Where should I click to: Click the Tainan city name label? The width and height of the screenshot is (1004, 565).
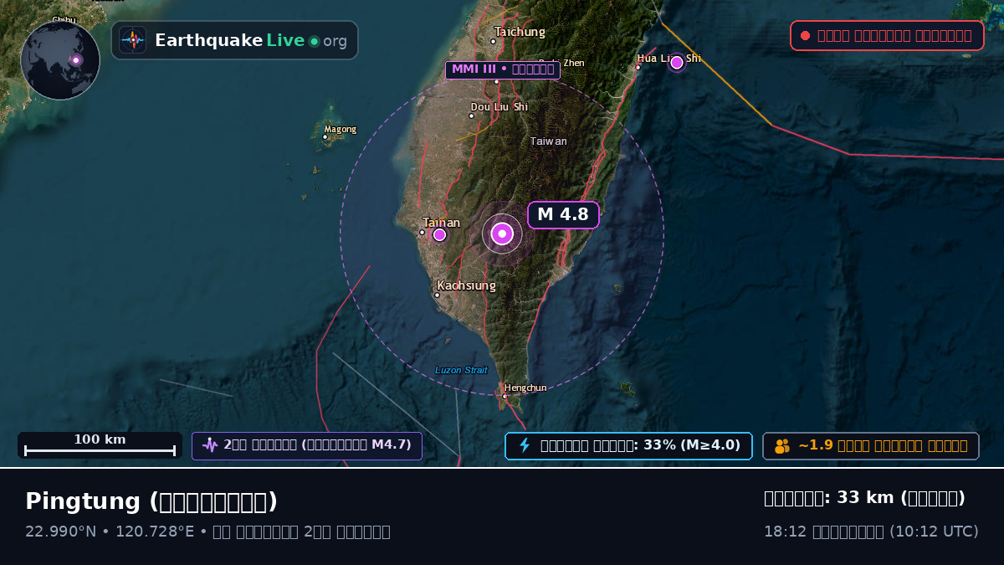[x=441, y=223]
